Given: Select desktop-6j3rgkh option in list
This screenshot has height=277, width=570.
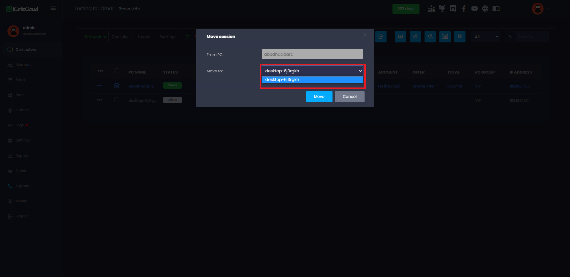Looking at the screenshot, I should coord(312,79).
